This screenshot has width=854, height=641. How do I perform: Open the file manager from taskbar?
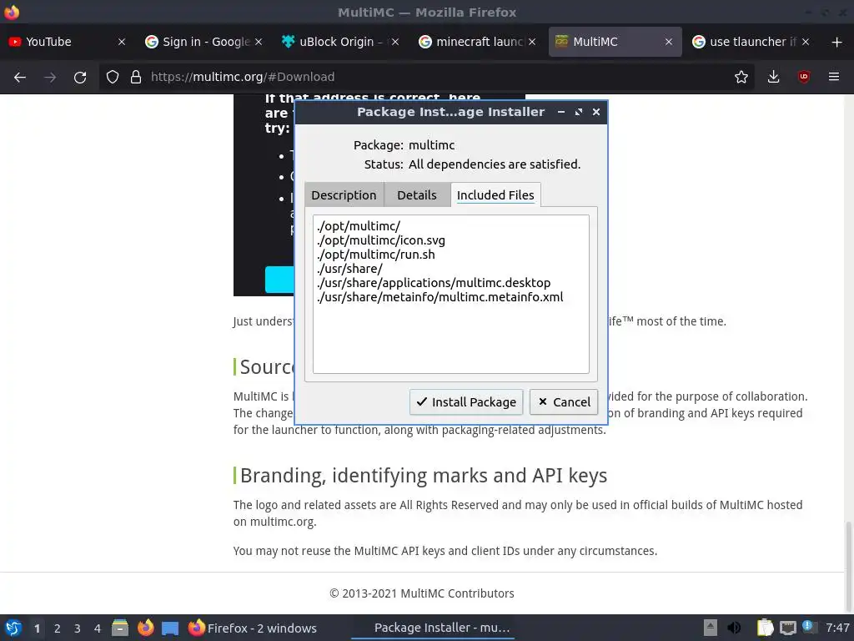tap(120, 628)
